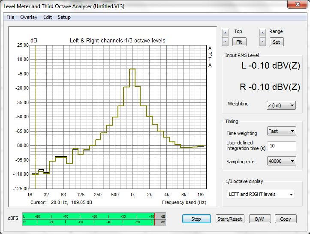
Task: Expand the 1/3 octave display dropdown
Action: click(261, 194)
